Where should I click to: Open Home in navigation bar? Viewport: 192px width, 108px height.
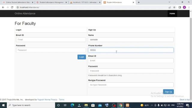click(172, 13)
